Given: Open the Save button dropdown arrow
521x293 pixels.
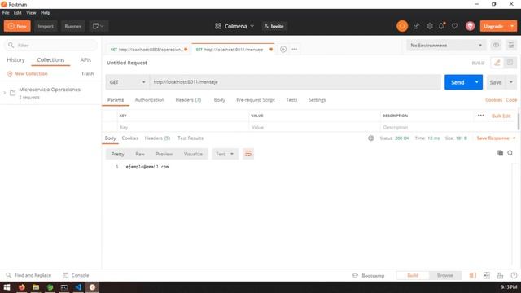Looking at the screenshot, I should pos(511,82).
